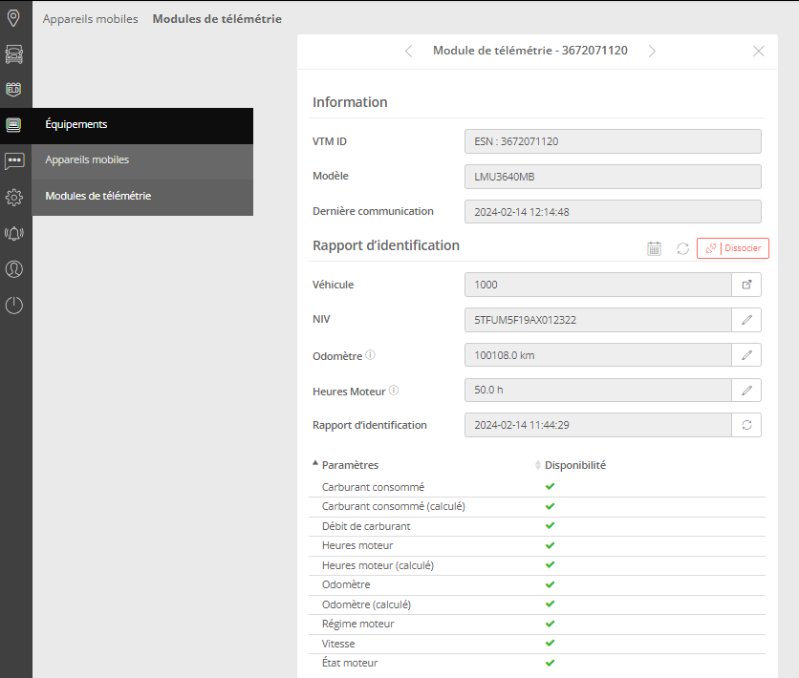Screen dimensions: 799x678
Task: Edit the NIV field with pencil icon
Action: coord(746,320)
